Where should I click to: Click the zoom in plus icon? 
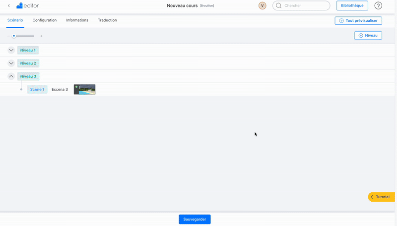41,36
